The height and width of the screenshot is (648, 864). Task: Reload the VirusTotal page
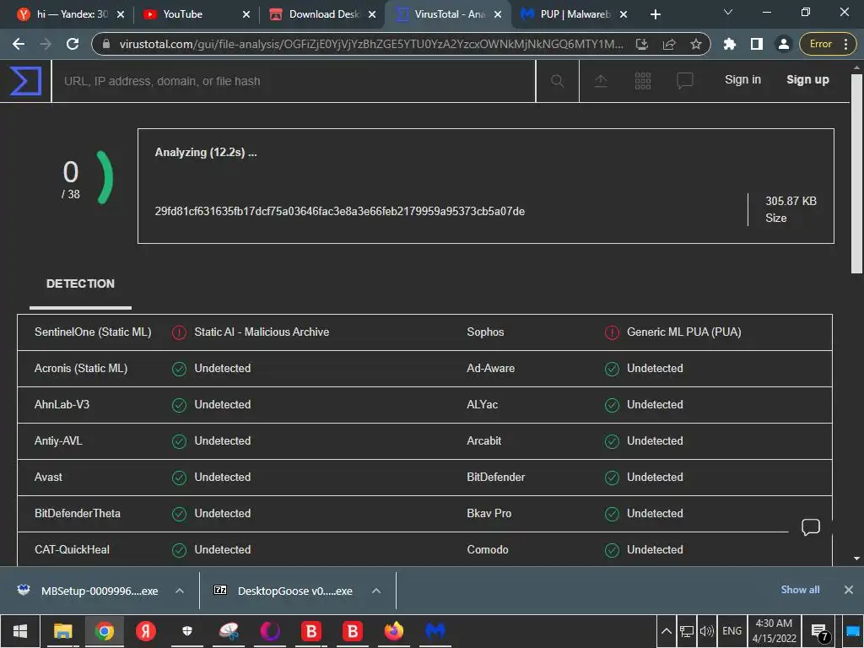[73, 44]
